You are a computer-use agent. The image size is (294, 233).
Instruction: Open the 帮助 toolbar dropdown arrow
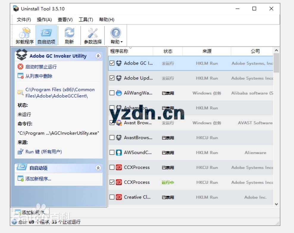(x=121, y=42)
